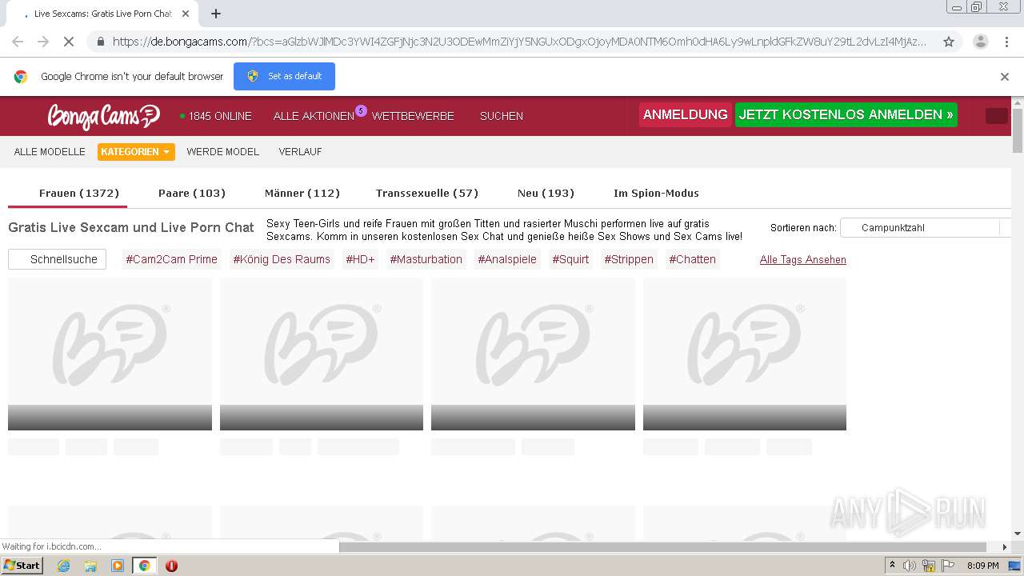
Task: Click the Schnellsuche quick search field
Action: click(57, 259)
